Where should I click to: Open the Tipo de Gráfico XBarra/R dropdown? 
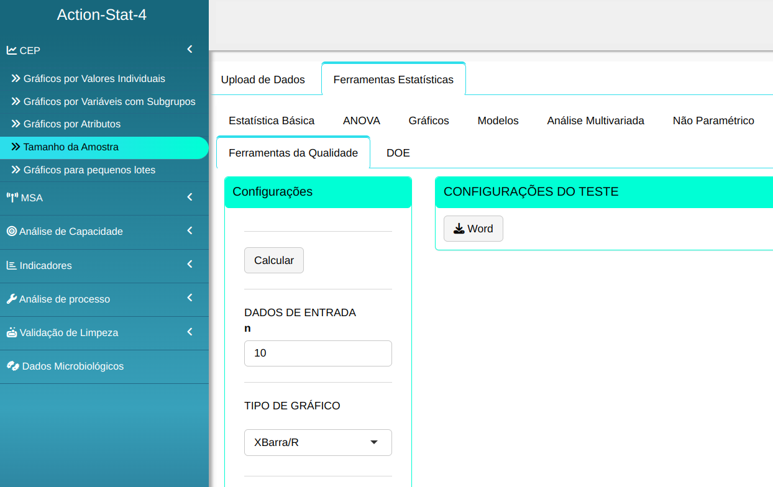(x=318, y=442)
